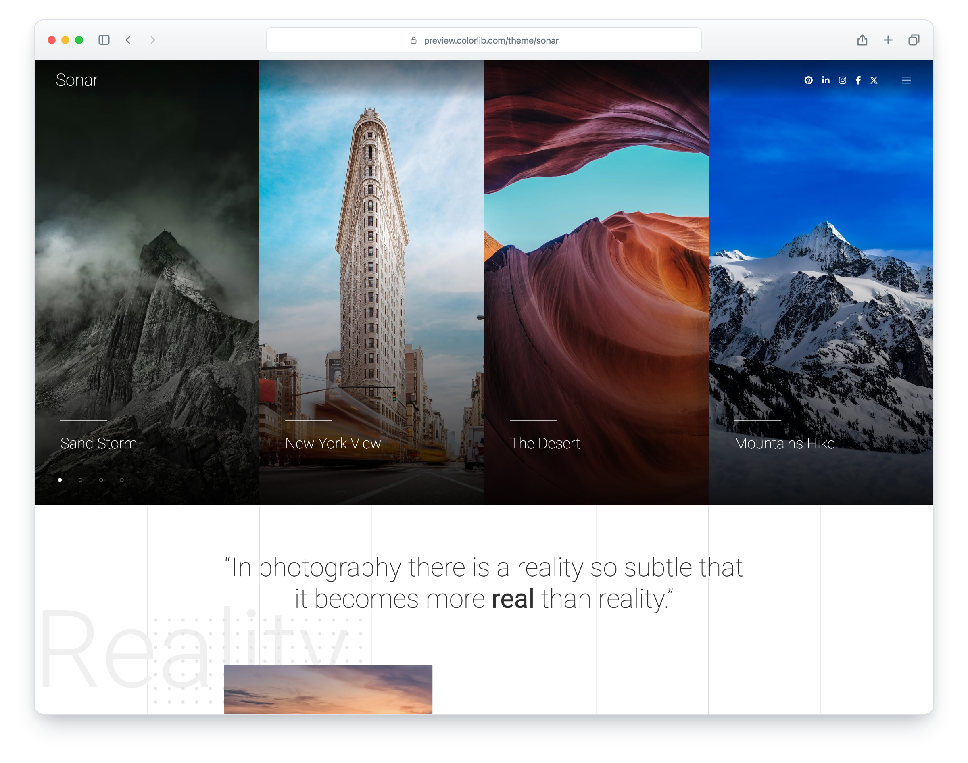Image resolution: width=968 pixels, height=763 pixels.
Task: Click the address bar URL field
Action: (484, 40)
